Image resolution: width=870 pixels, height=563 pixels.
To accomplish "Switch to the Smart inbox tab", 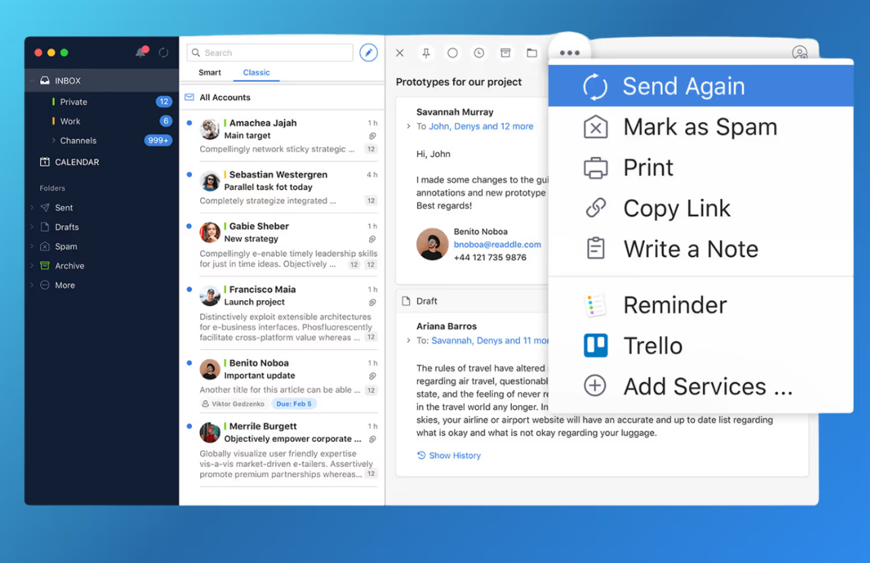I will [210, 72].
